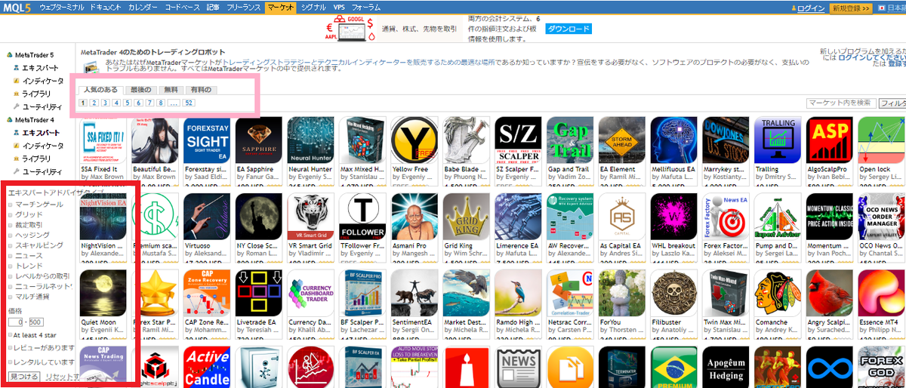Click the マーケット内を検索 search field

point(841,103)
